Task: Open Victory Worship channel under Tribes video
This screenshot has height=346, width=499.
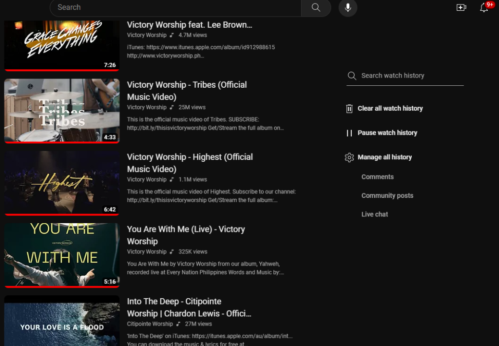Action: (146, 107)
